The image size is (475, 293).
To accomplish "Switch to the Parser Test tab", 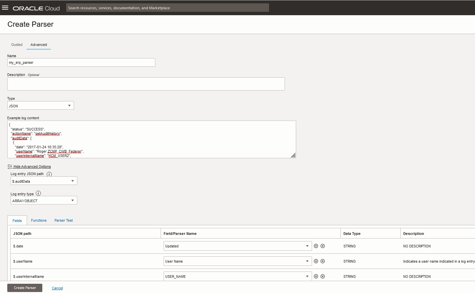I will click(x=63, y=220).
